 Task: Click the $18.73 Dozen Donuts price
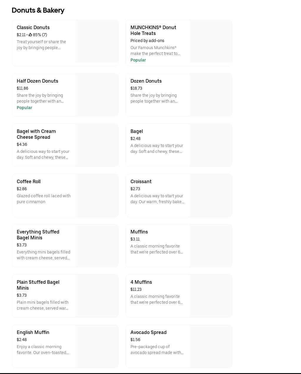136,88
